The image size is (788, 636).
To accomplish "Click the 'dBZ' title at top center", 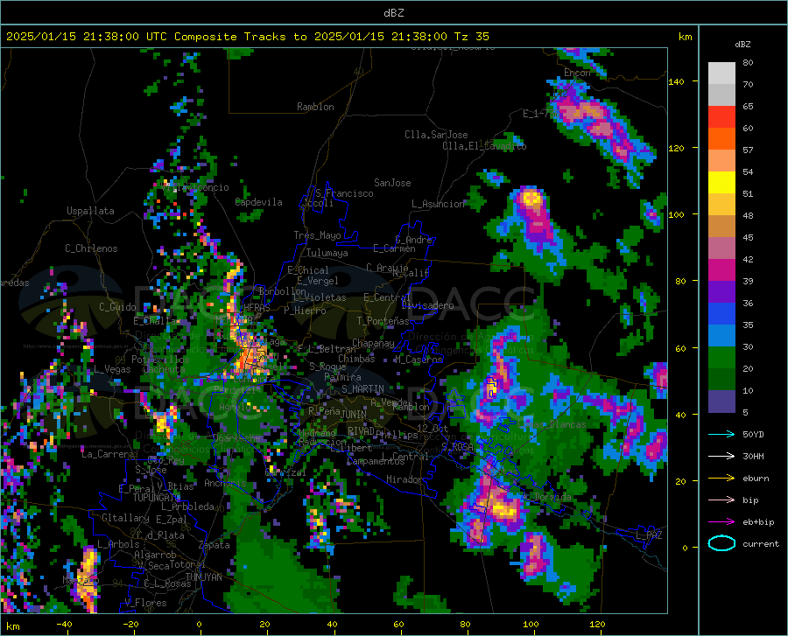I will (393, 13).
